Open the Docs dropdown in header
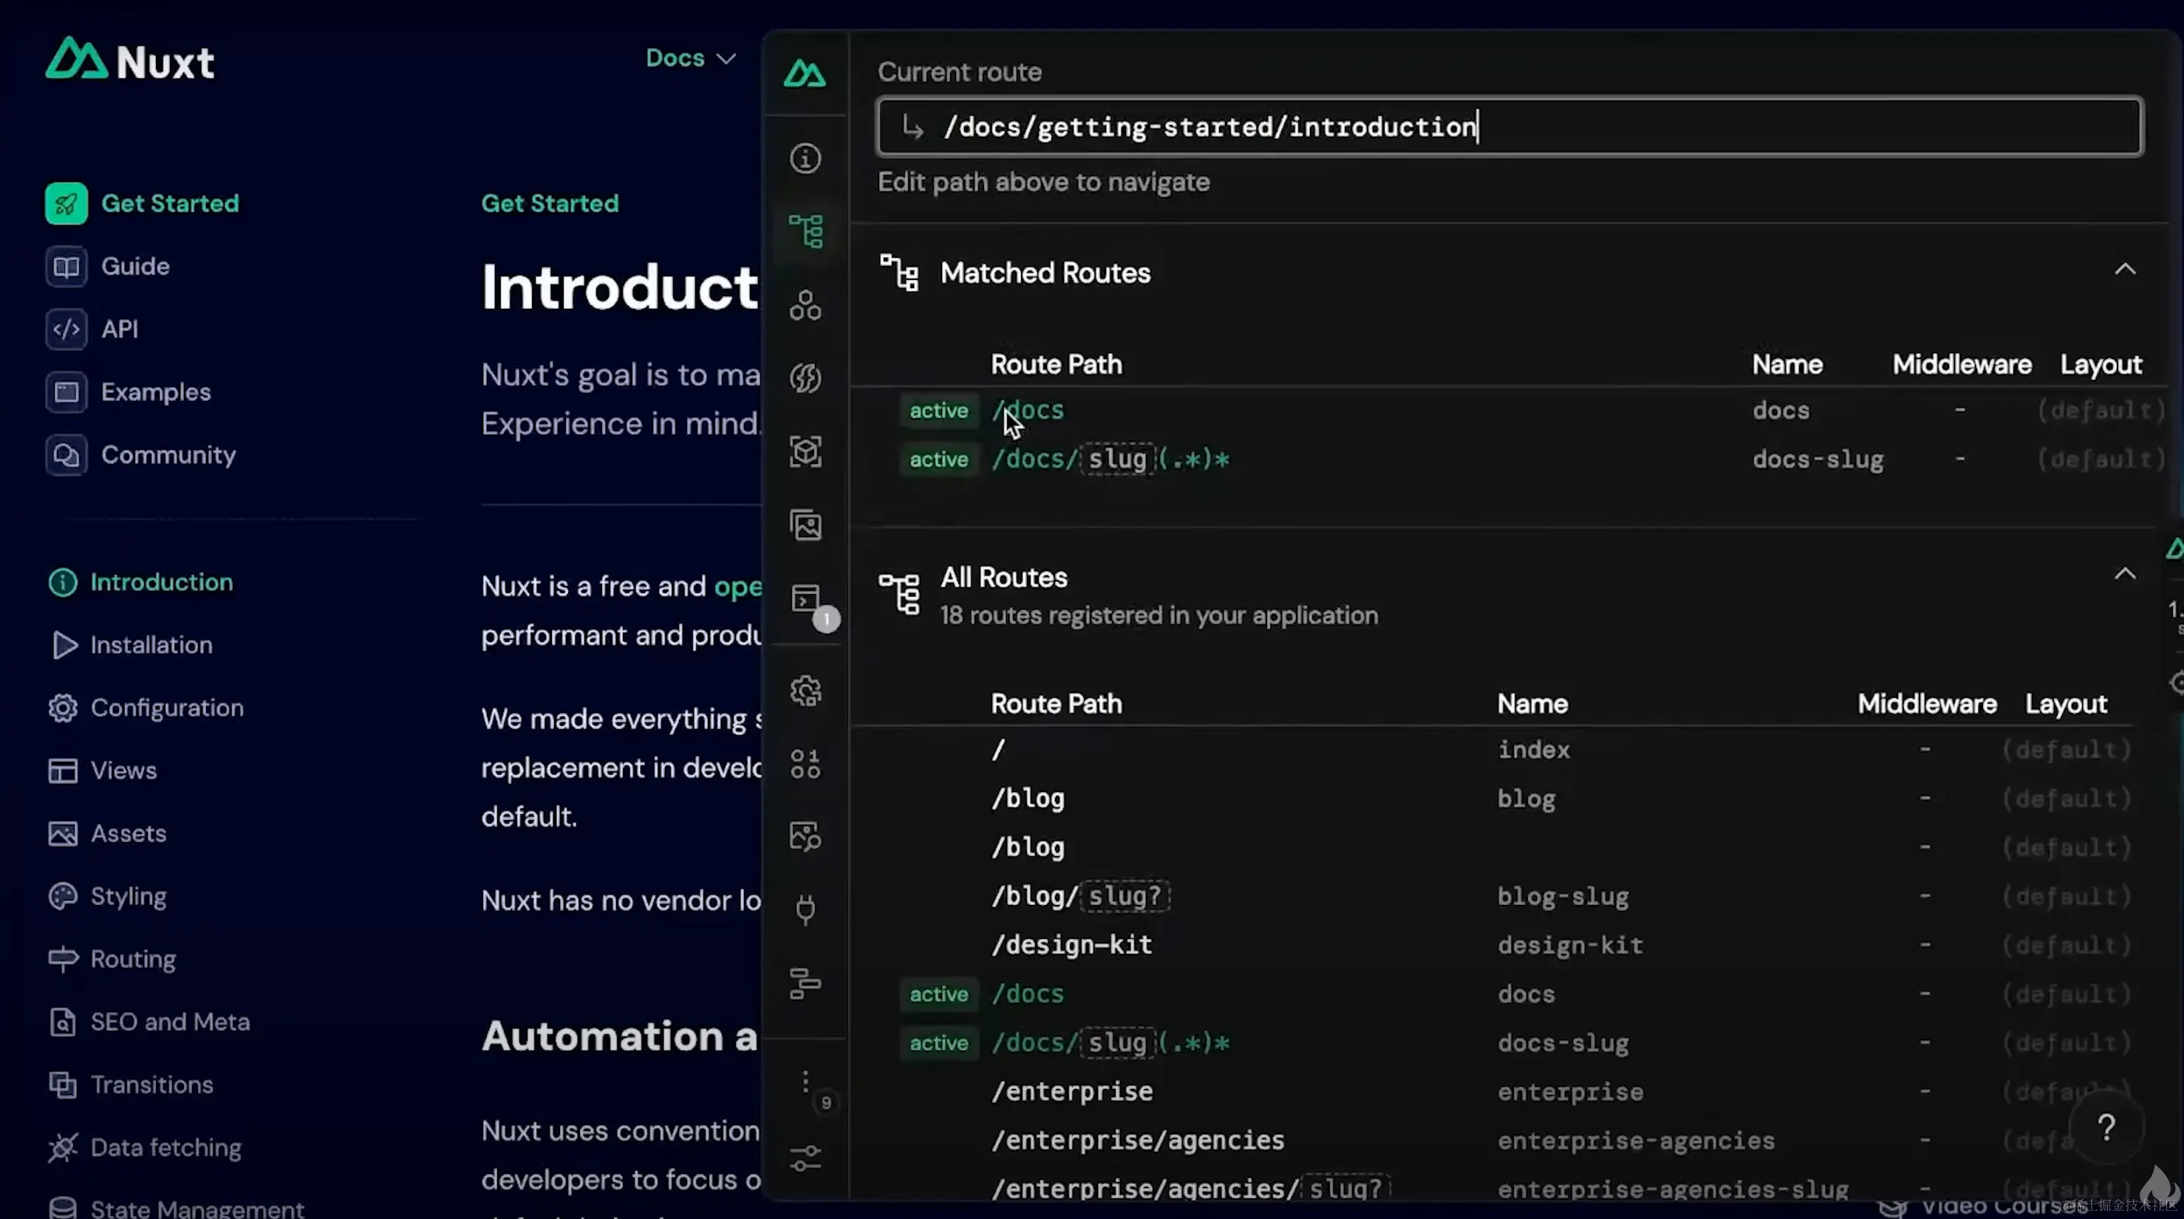The width and height of the screenshot is (2184, 1219). 690,58
